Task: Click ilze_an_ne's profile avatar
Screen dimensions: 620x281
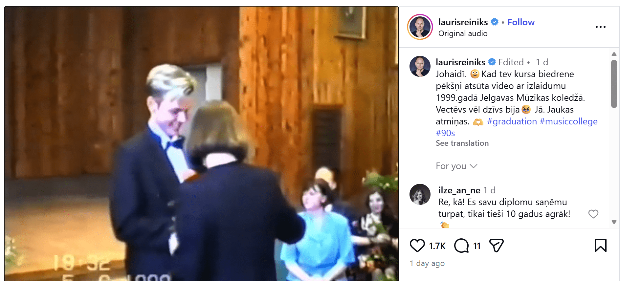Action: [x=420, y=194]
